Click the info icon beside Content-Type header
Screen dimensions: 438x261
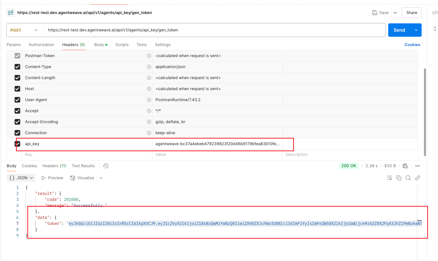149,67
